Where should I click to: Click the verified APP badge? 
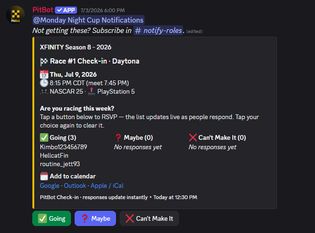pos(66,10)
